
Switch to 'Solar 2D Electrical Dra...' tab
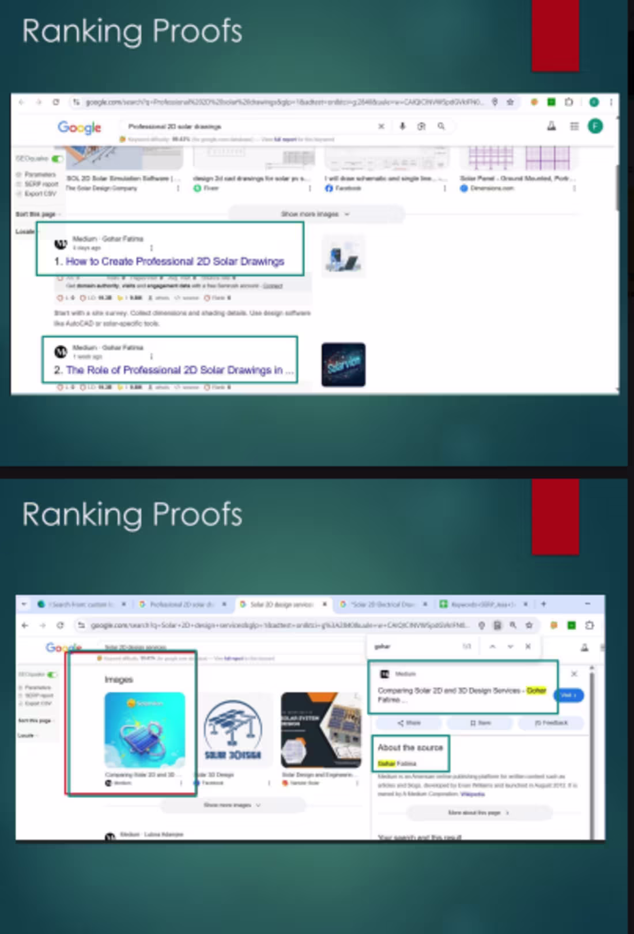click(383, 604)
